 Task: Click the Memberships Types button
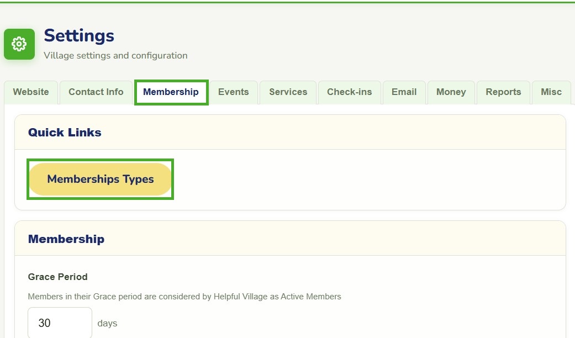(x=100, y=179)
